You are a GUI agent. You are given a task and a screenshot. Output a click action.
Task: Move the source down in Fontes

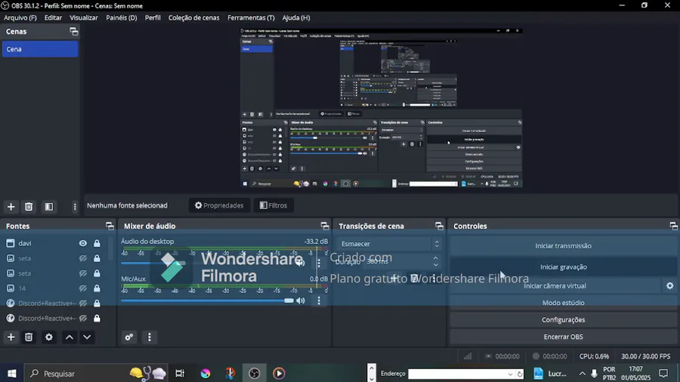pyautogui.click(x=87, y=337)
